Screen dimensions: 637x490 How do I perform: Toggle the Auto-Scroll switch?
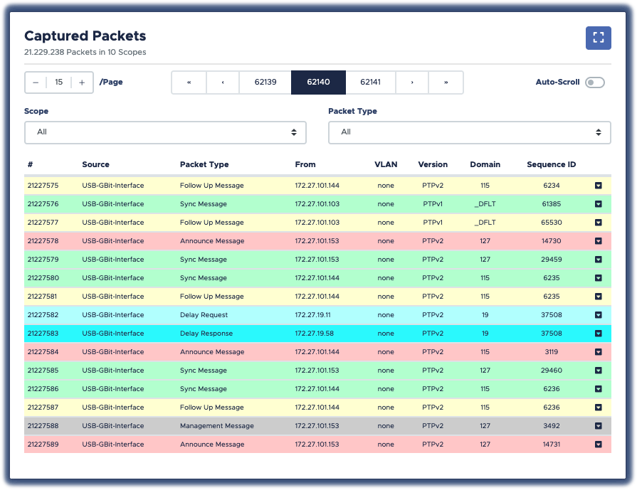[x=595, y=82]
